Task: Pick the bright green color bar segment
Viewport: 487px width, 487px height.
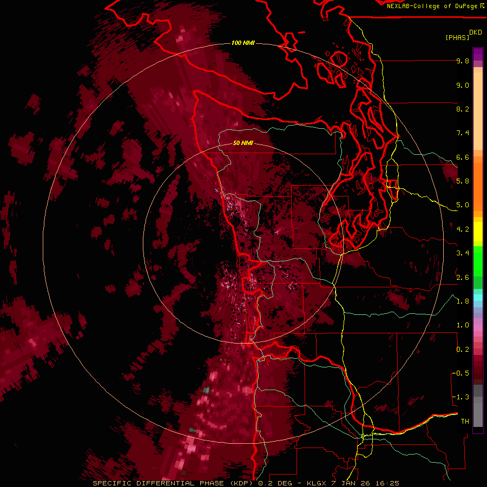Action: coord(478,261)
